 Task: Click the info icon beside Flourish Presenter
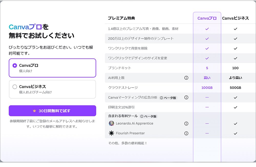186,133
